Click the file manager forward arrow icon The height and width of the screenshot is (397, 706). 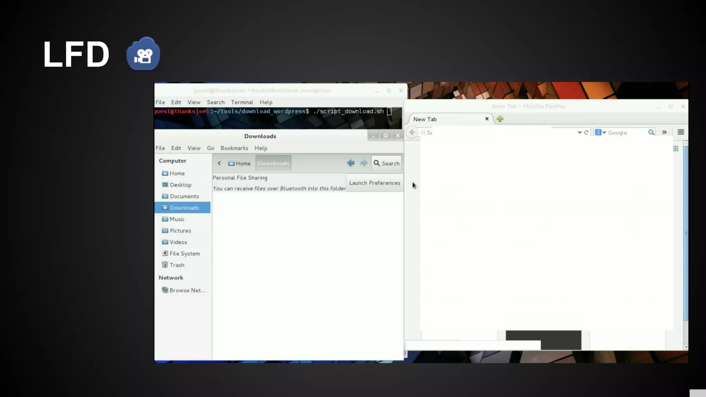click(x=364, y=163)
